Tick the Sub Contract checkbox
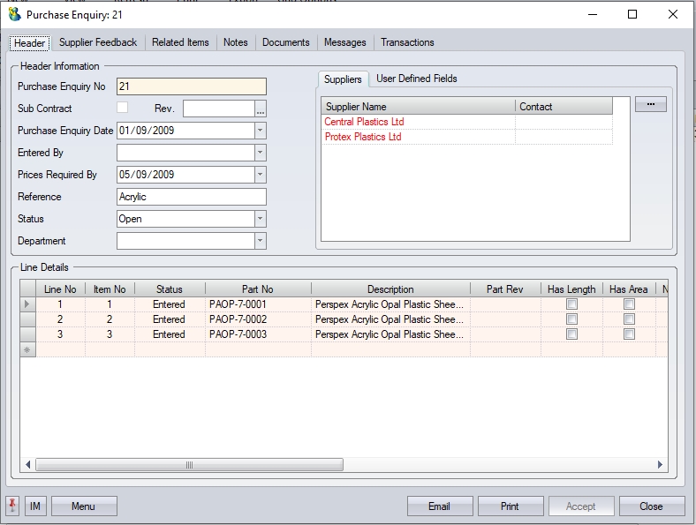Screen dimensions: 696x525 pos(123,108)
